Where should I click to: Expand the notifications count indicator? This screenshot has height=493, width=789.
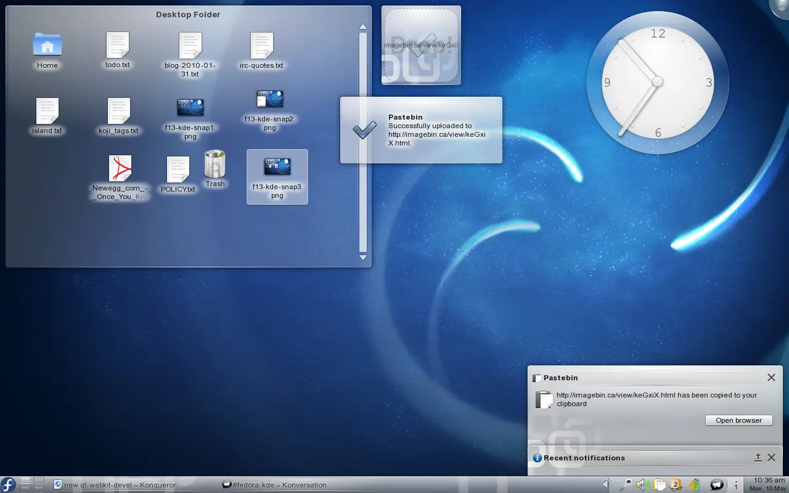coord(736,485)
